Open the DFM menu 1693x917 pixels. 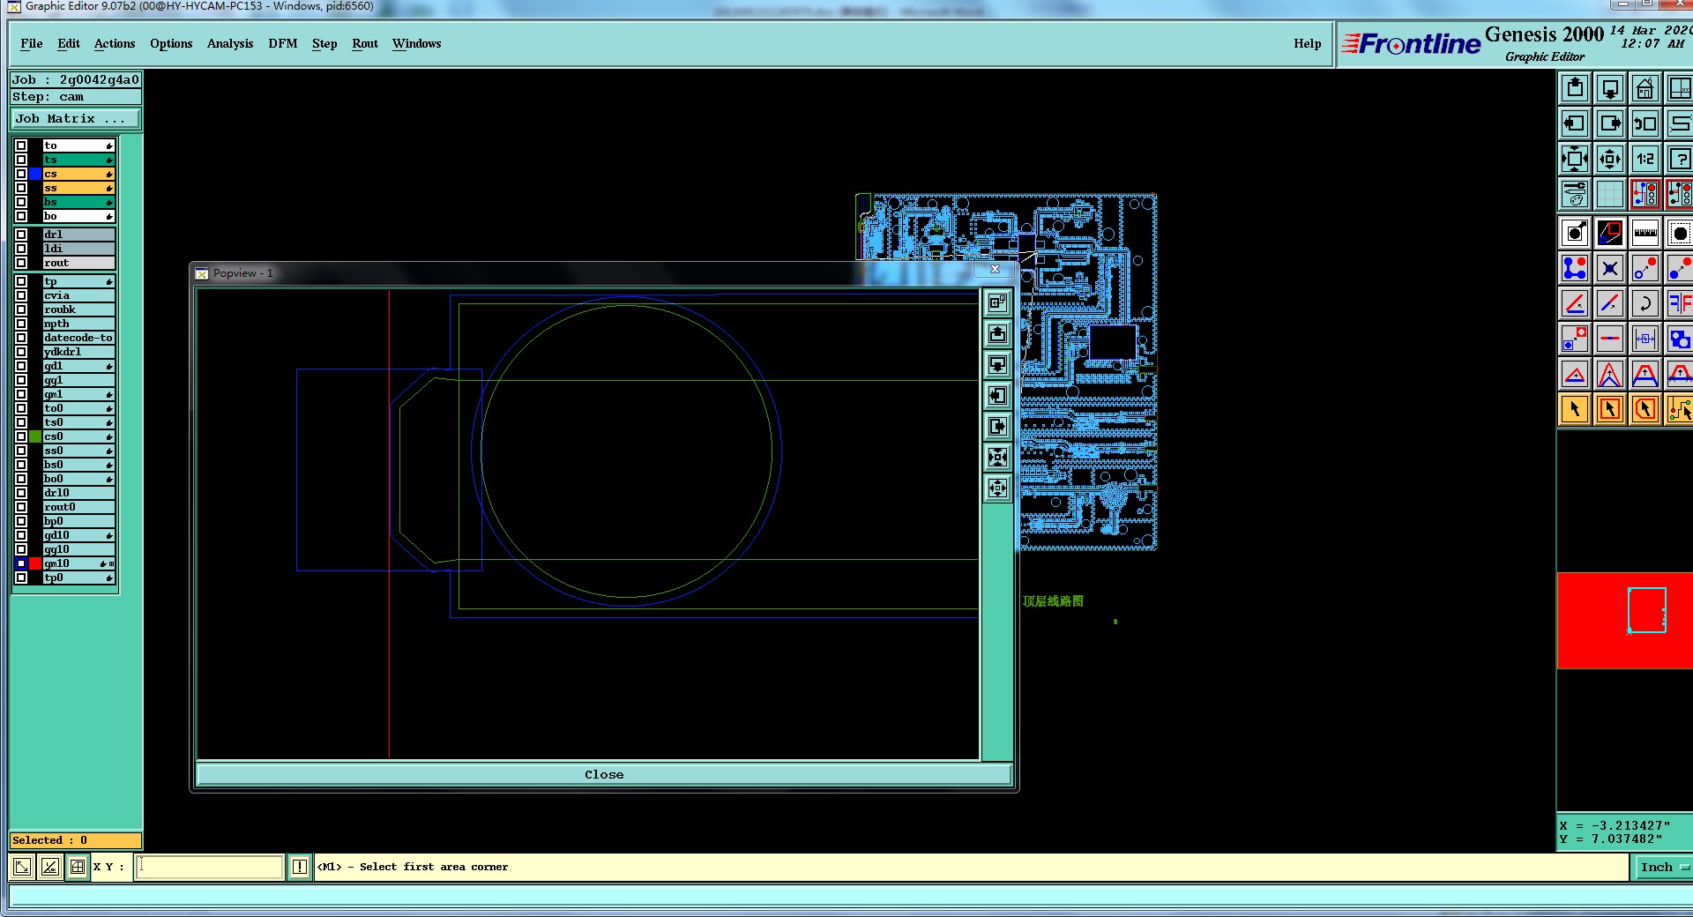point(283,43)
